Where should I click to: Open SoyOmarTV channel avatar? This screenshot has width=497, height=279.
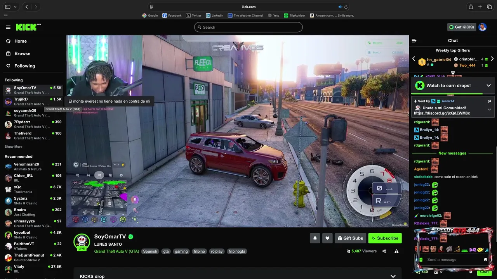pos(82,242)
